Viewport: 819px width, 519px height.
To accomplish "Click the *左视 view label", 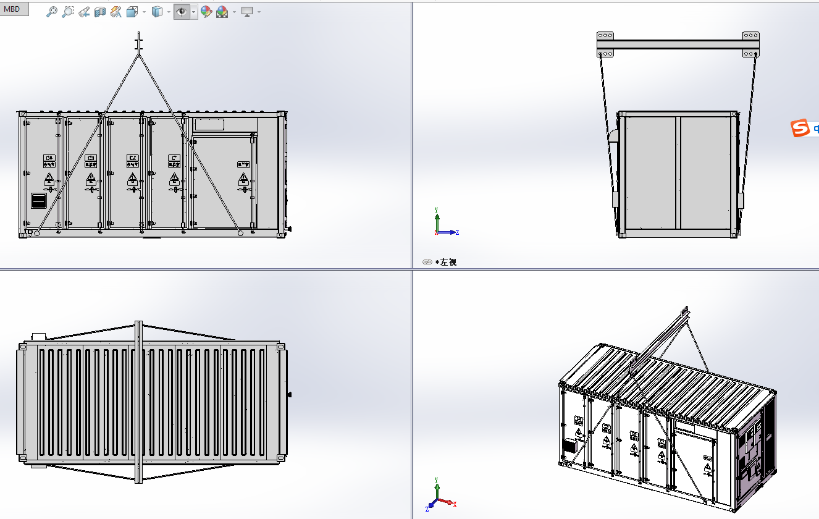I will point(446,262).
